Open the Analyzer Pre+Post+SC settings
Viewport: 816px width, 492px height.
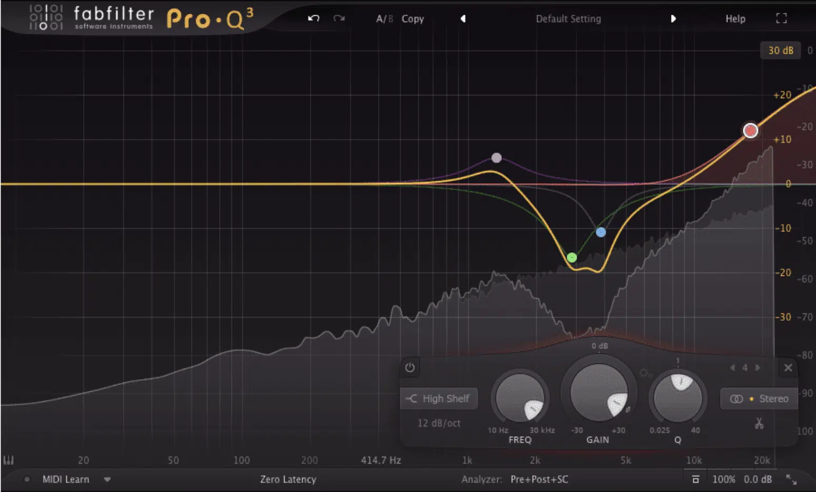539,479
